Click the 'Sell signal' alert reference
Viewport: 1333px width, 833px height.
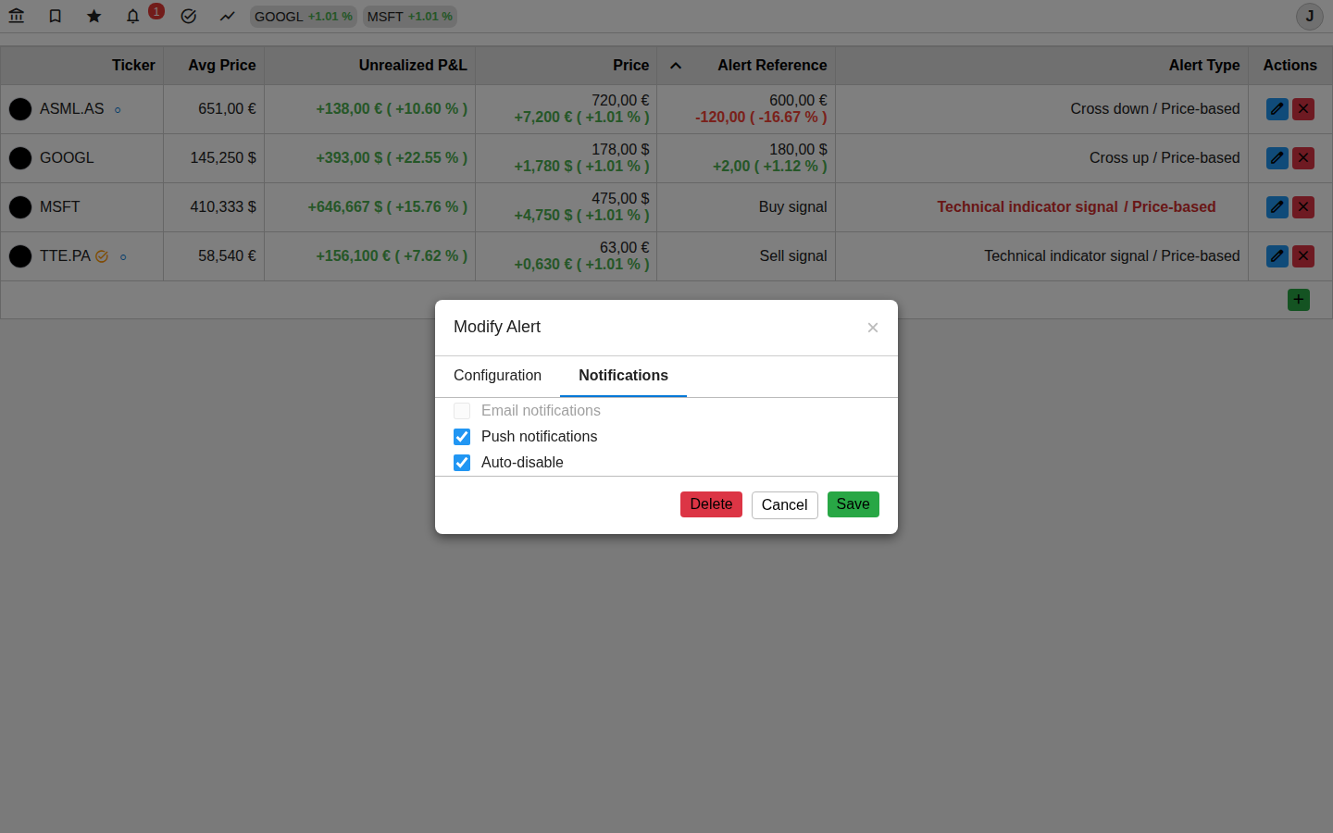coord(793,256)
